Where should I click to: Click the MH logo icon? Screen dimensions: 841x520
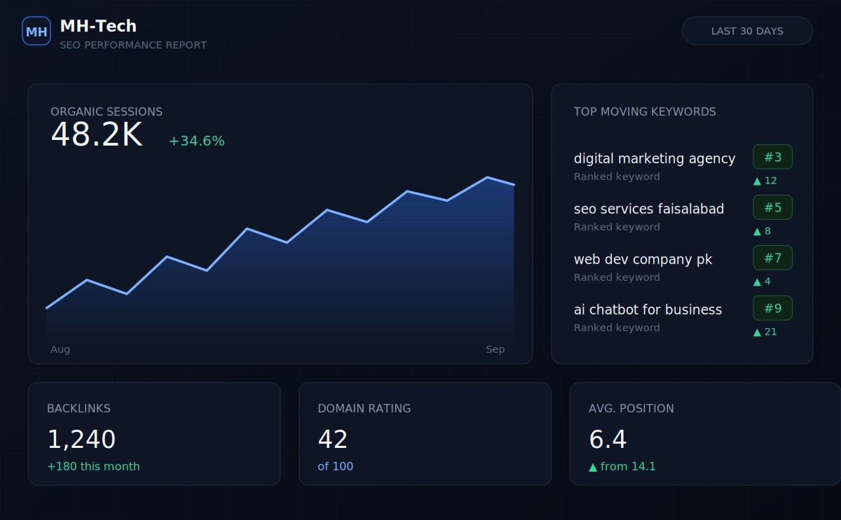pos(36,31)
